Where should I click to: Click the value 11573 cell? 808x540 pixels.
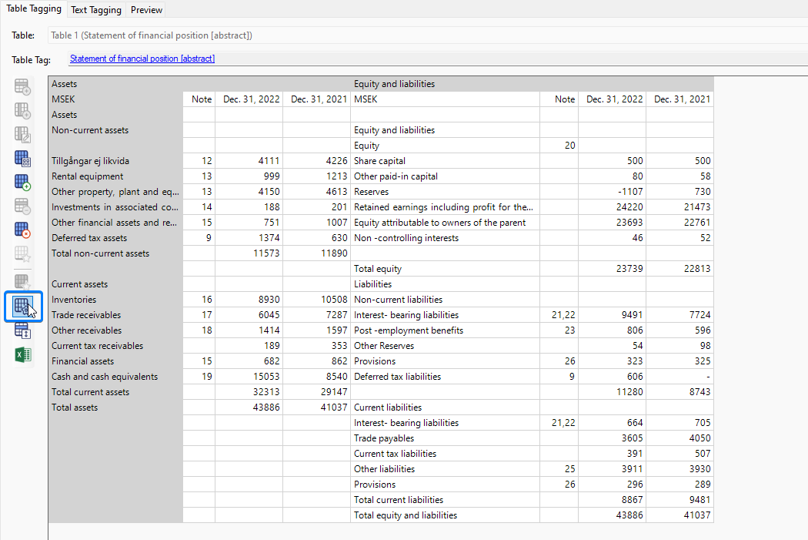[249, 253]
